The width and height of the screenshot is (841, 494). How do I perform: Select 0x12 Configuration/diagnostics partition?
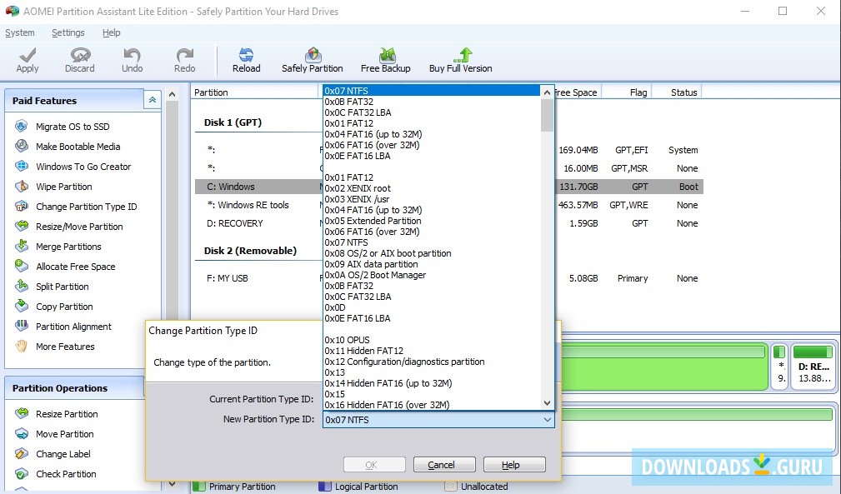[432, 362]
